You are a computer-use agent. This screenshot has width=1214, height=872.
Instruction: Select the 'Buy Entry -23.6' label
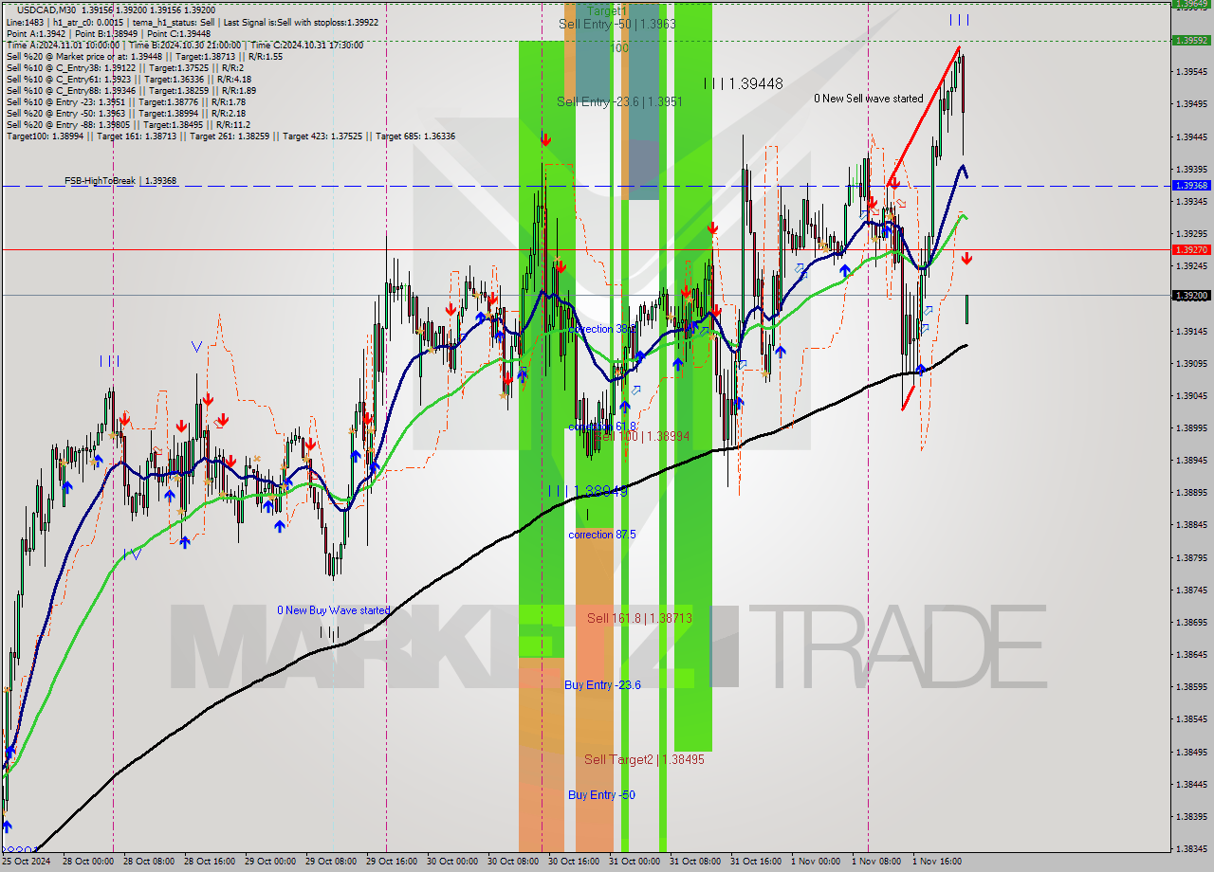[602, 685]
